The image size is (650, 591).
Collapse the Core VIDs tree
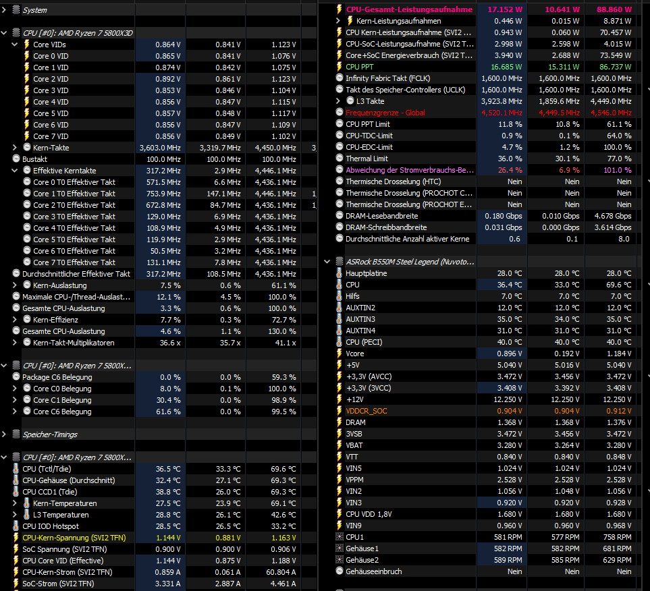(x=15, y=45)
